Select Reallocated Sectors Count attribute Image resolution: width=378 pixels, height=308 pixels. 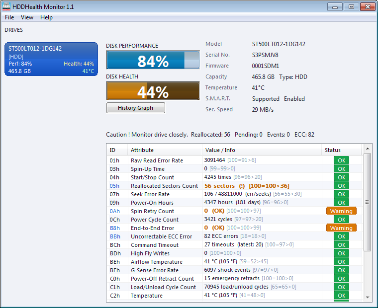(164, 186)
